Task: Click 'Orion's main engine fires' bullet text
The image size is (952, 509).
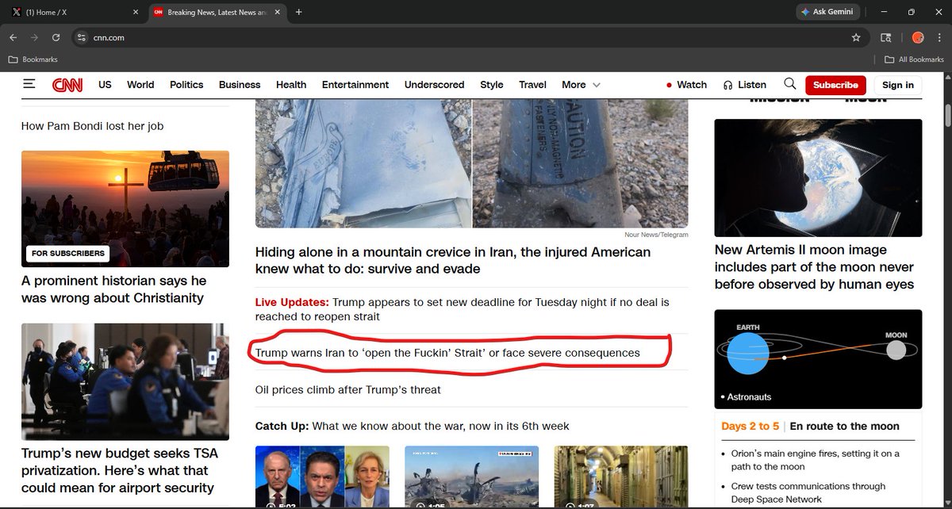Action: click(816, 460)
